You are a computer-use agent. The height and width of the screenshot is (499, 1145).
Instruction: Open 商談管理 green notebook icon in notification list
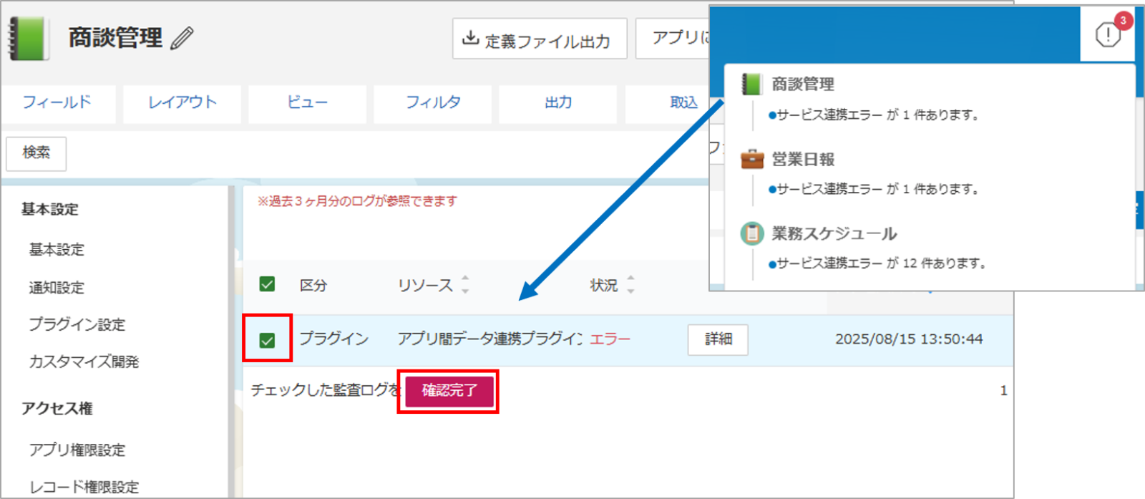(751, 84)
